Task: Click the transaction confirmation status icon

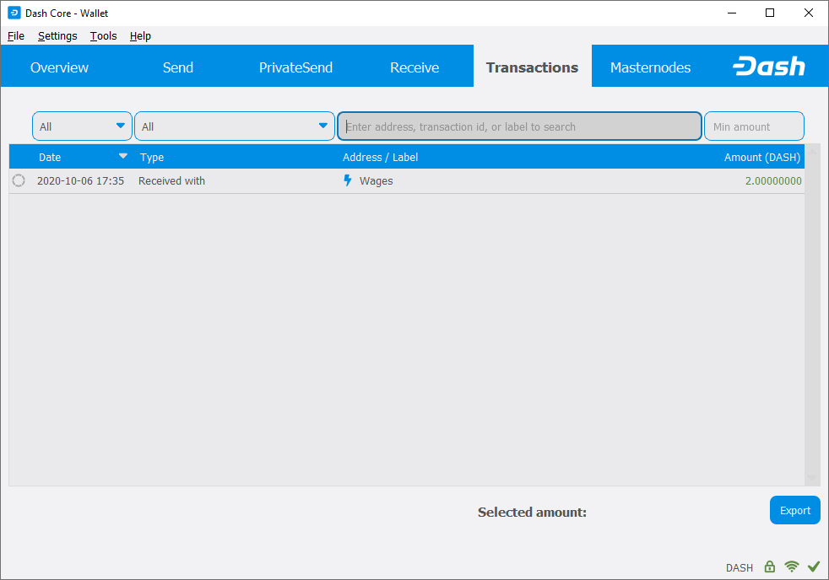Action: click(x=19, y=180)
